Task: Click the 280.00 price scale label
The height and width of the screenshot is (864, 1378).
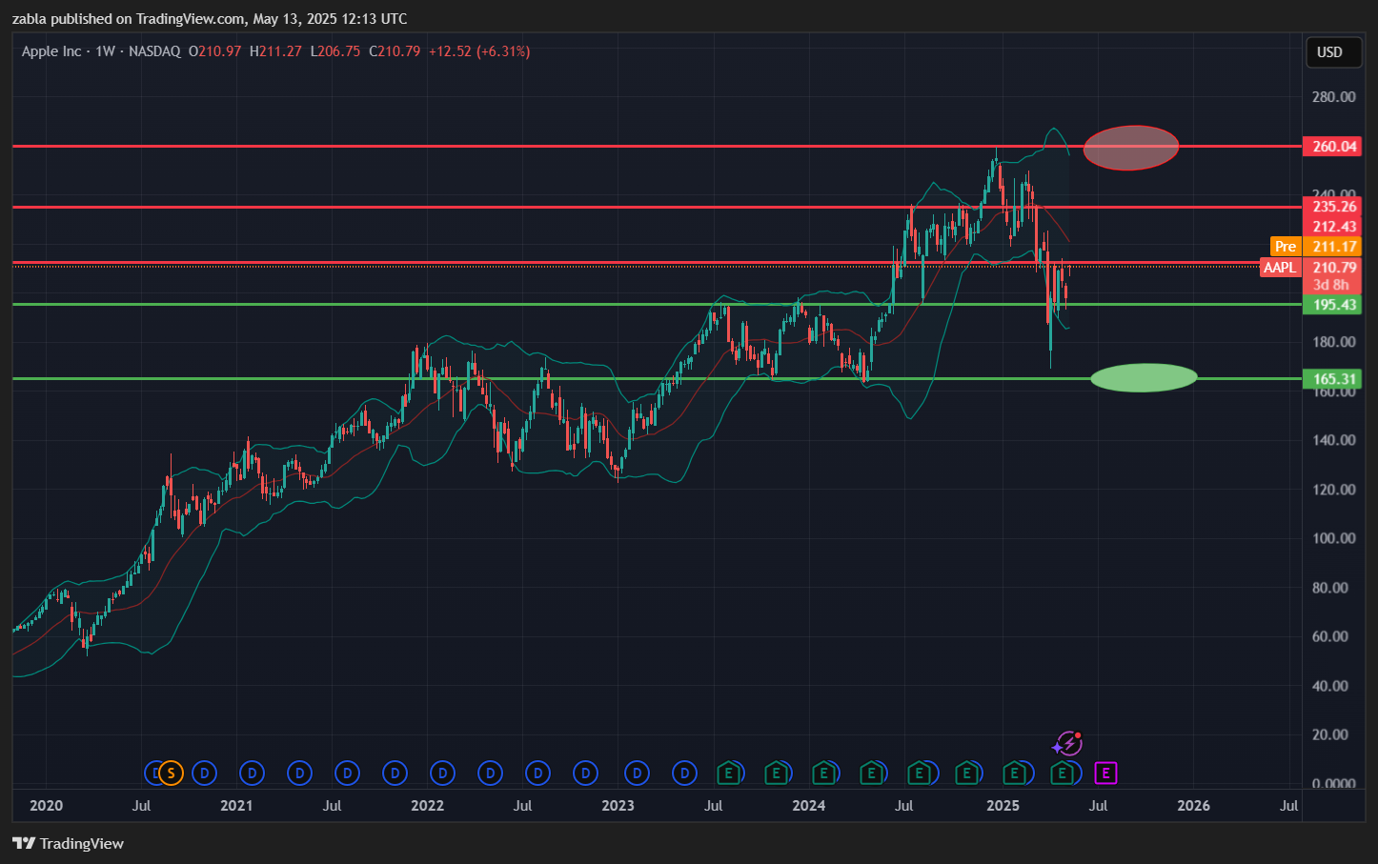Action: tap(1333, 97)
